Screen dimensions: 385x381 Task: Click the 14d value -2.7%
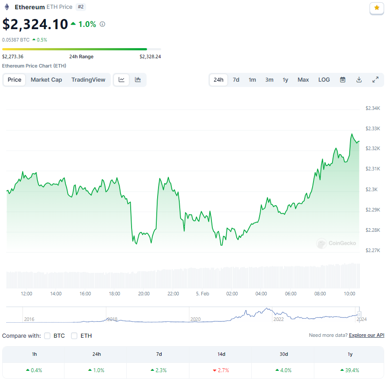[x=221, y=370]
